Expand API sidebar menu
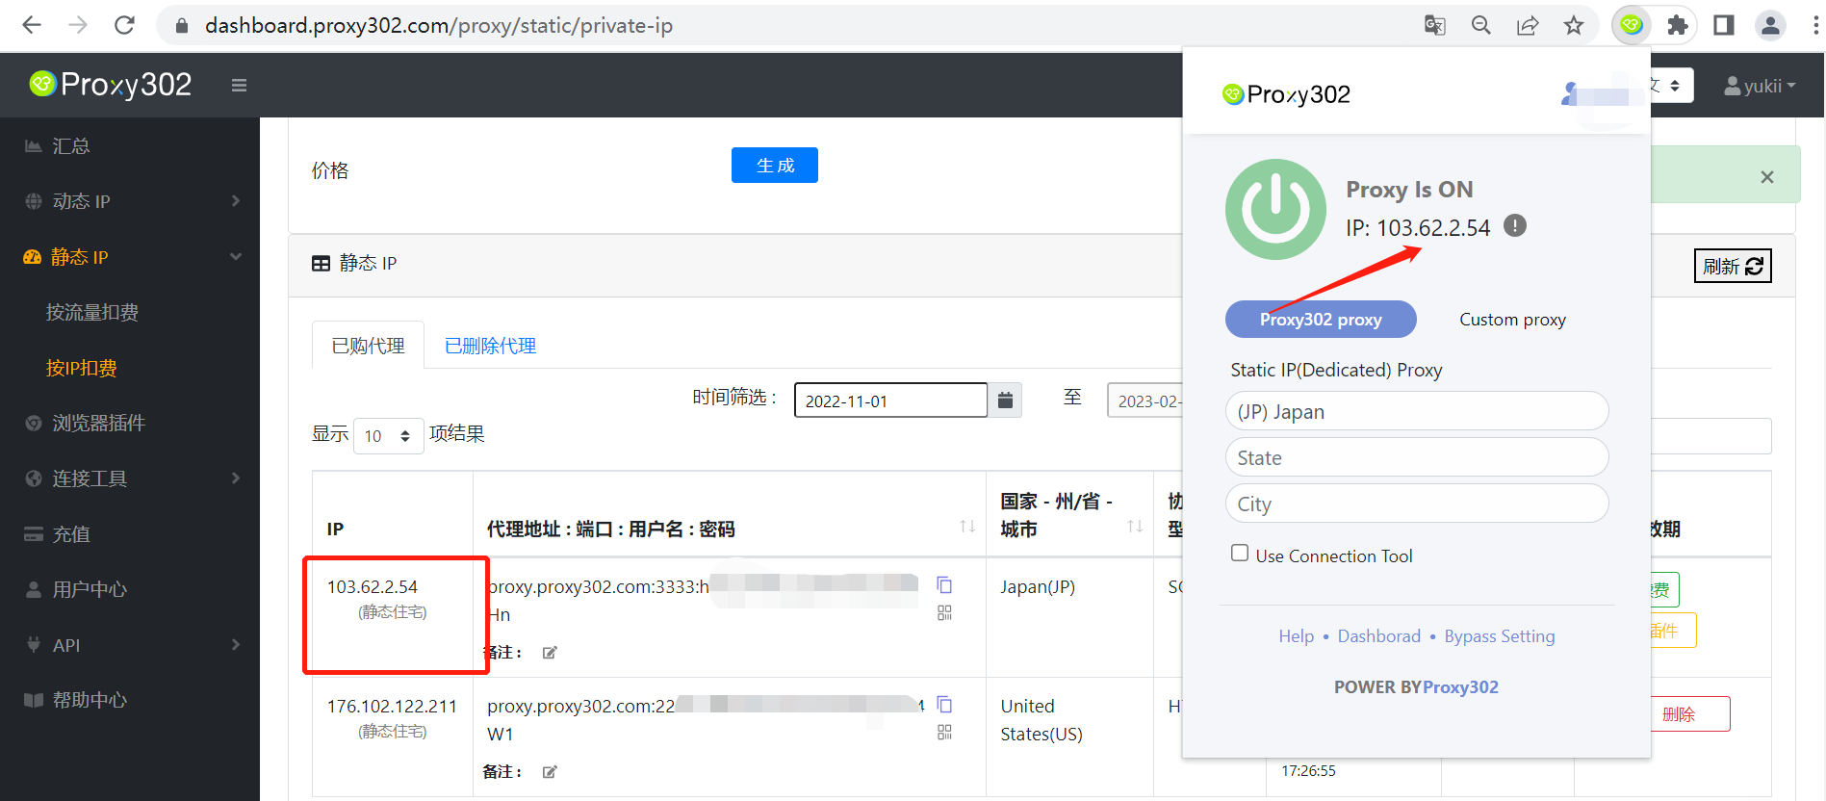The image size is (1826, 801). coord(130,645)
